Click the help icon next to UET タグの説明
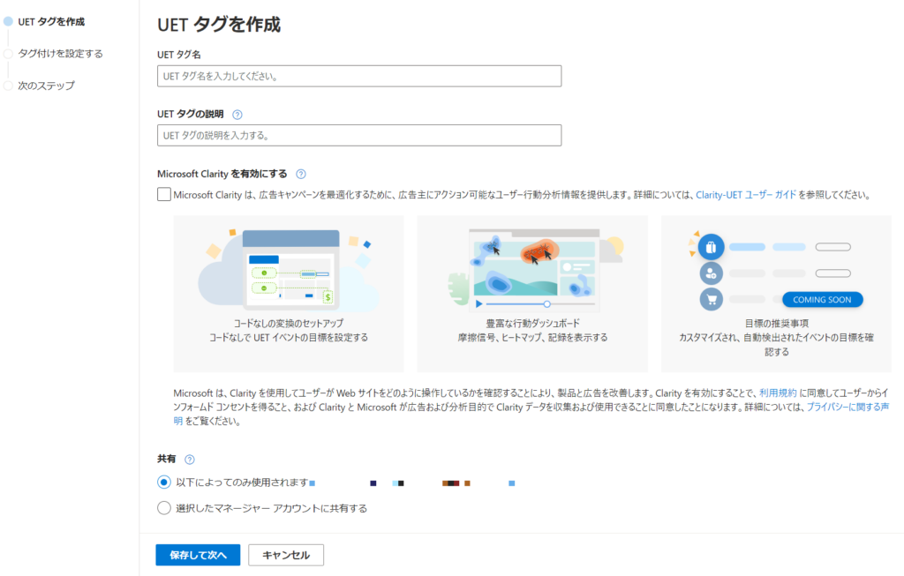Screen dimensions: 904x576 coord(237,115)
